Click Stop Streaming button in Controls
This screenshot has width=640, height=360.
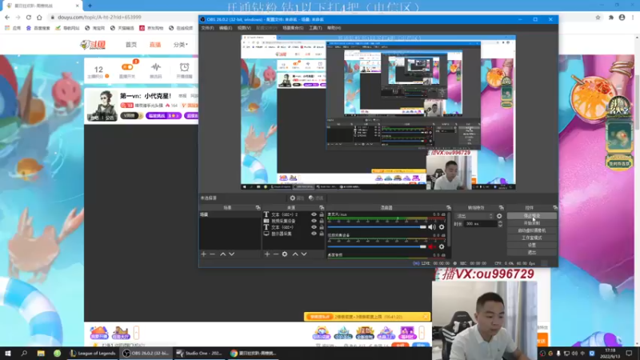point(532,216)
